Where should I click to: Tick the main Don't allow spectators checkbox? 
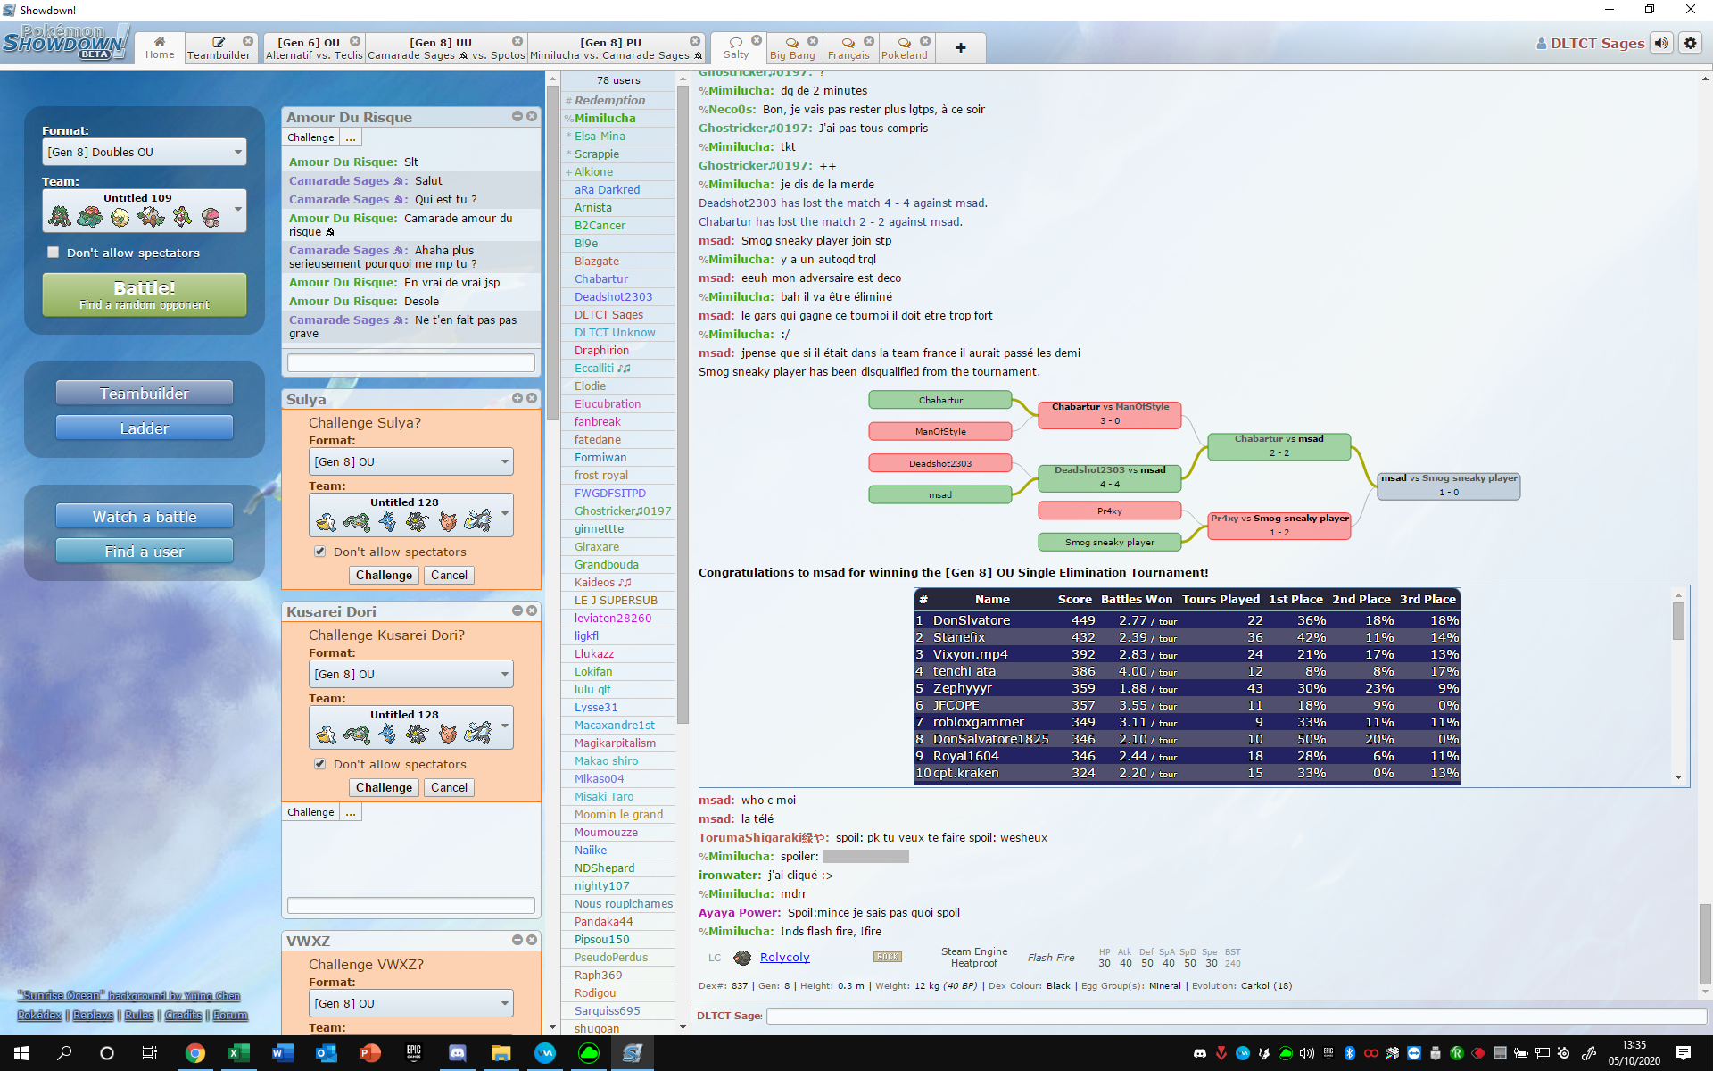54,253
